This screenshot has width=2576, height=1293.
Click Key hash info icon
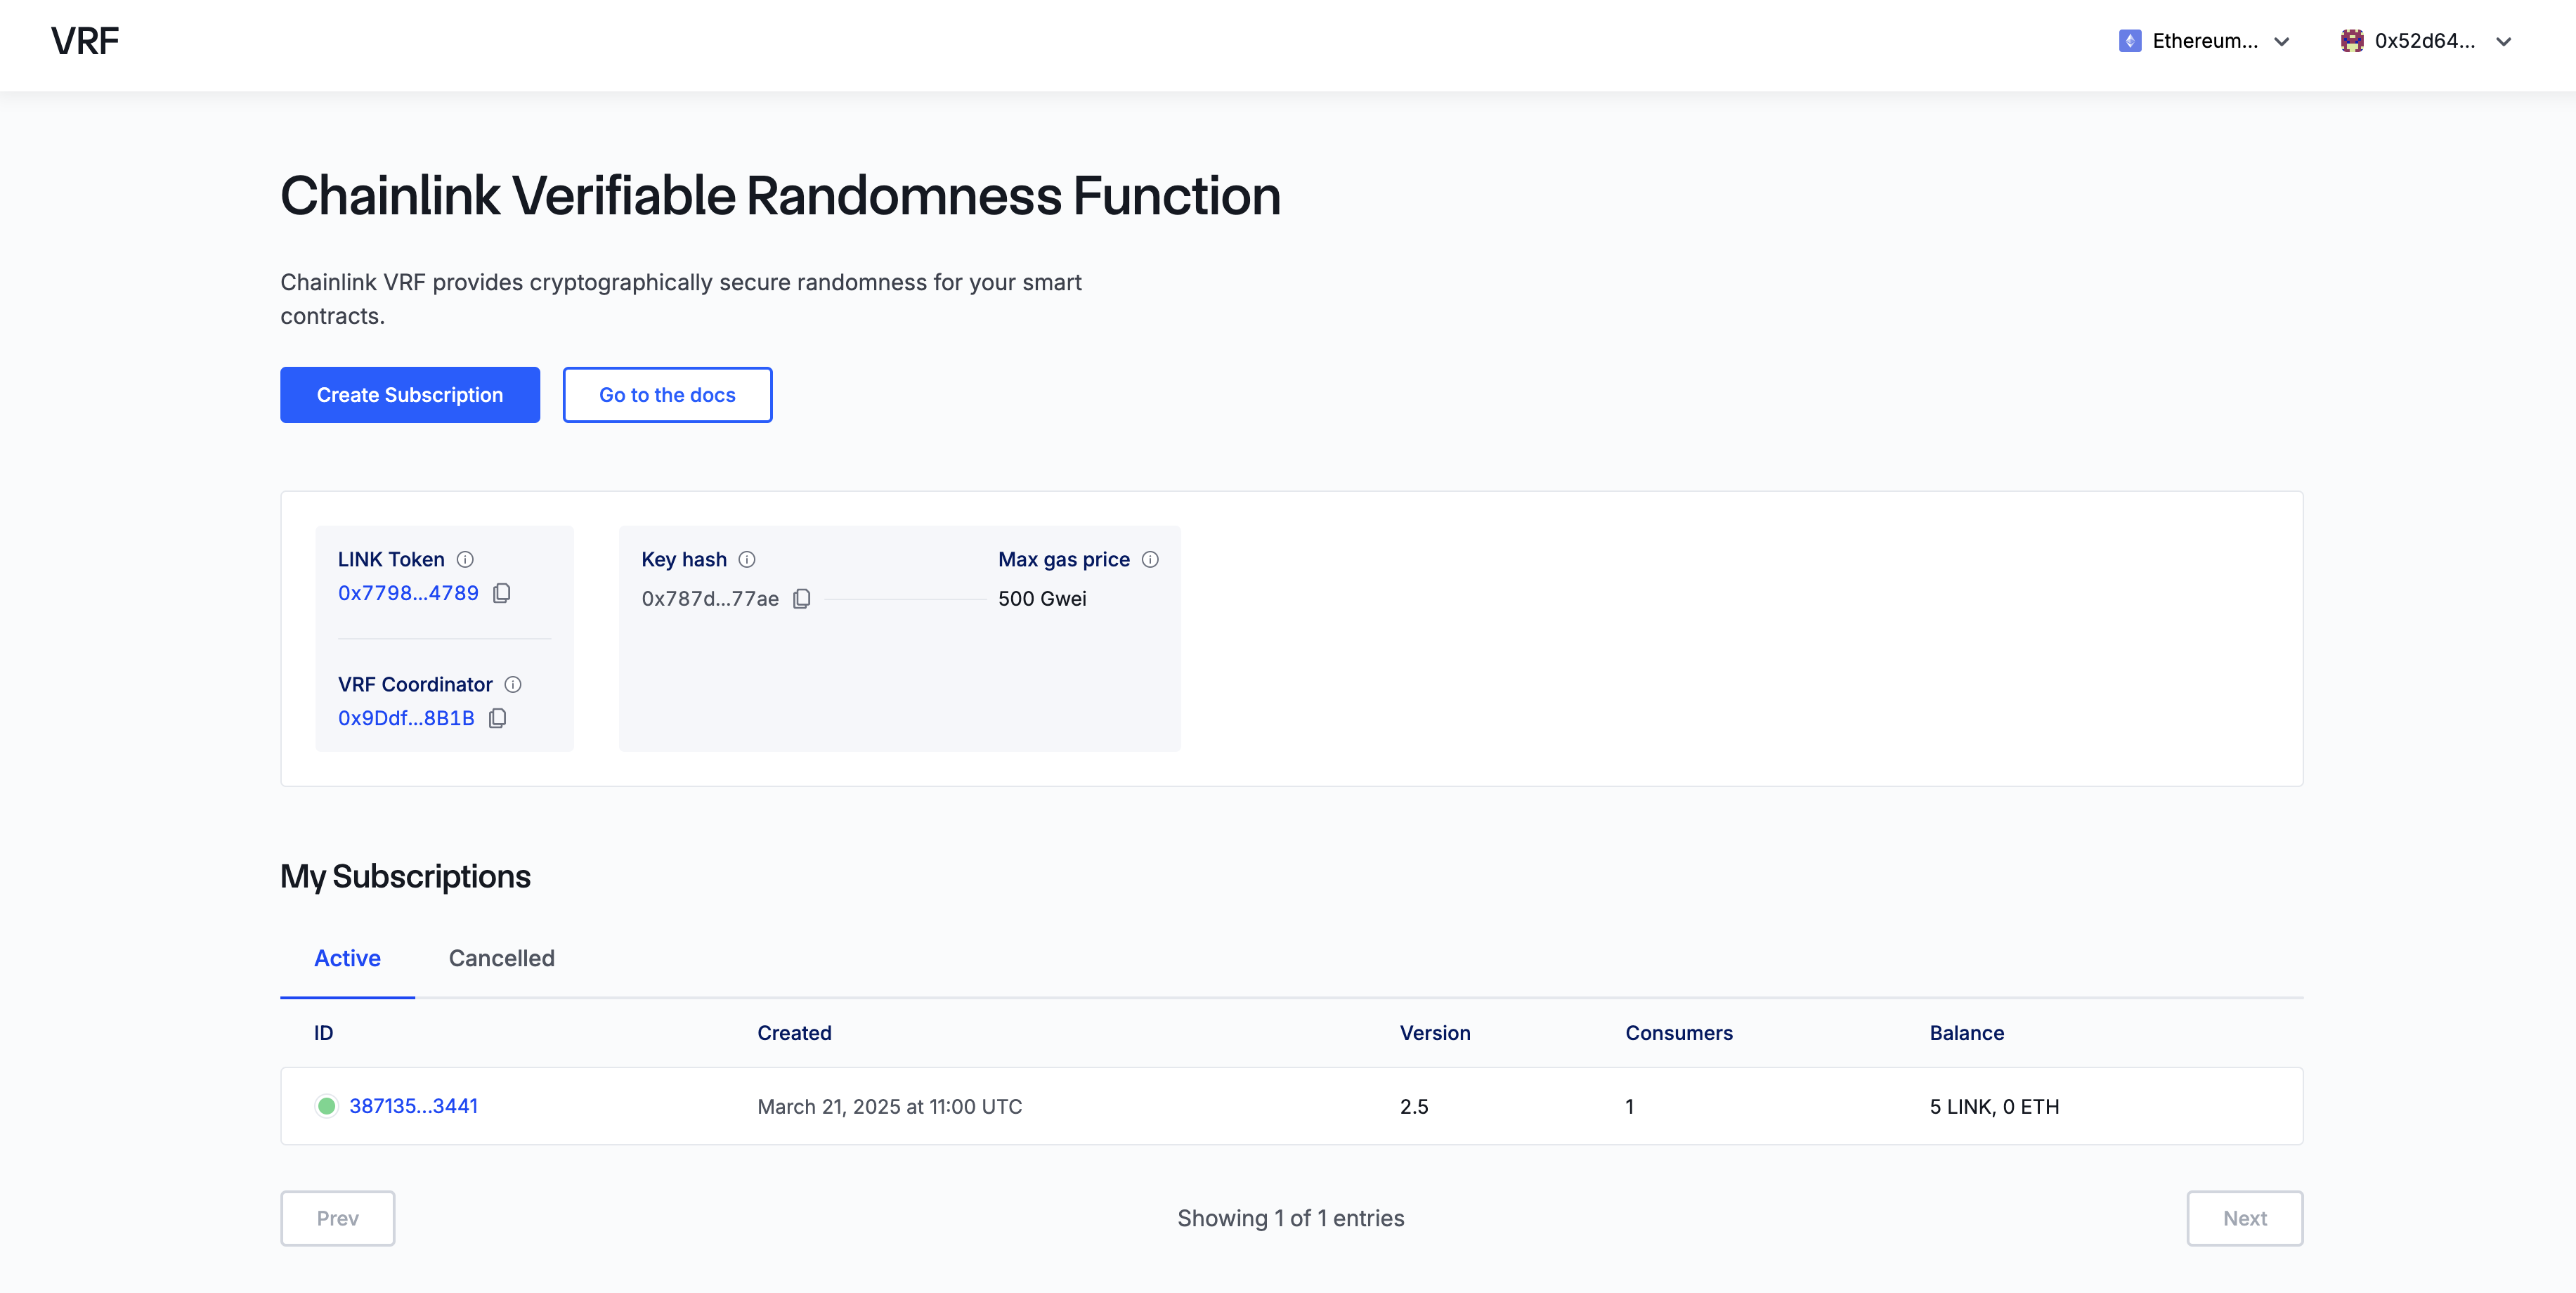(747, 559)
